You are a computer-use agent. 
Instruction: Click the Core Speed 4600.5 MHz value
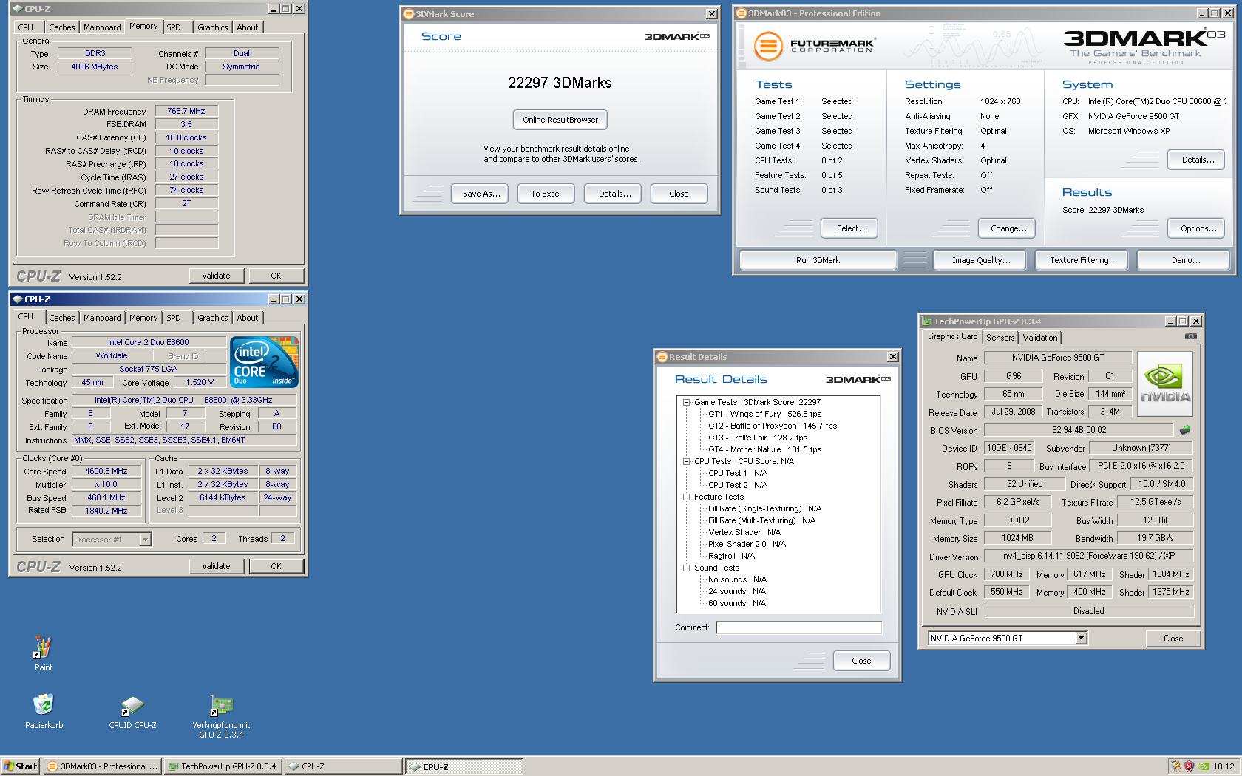coord(106,472)
